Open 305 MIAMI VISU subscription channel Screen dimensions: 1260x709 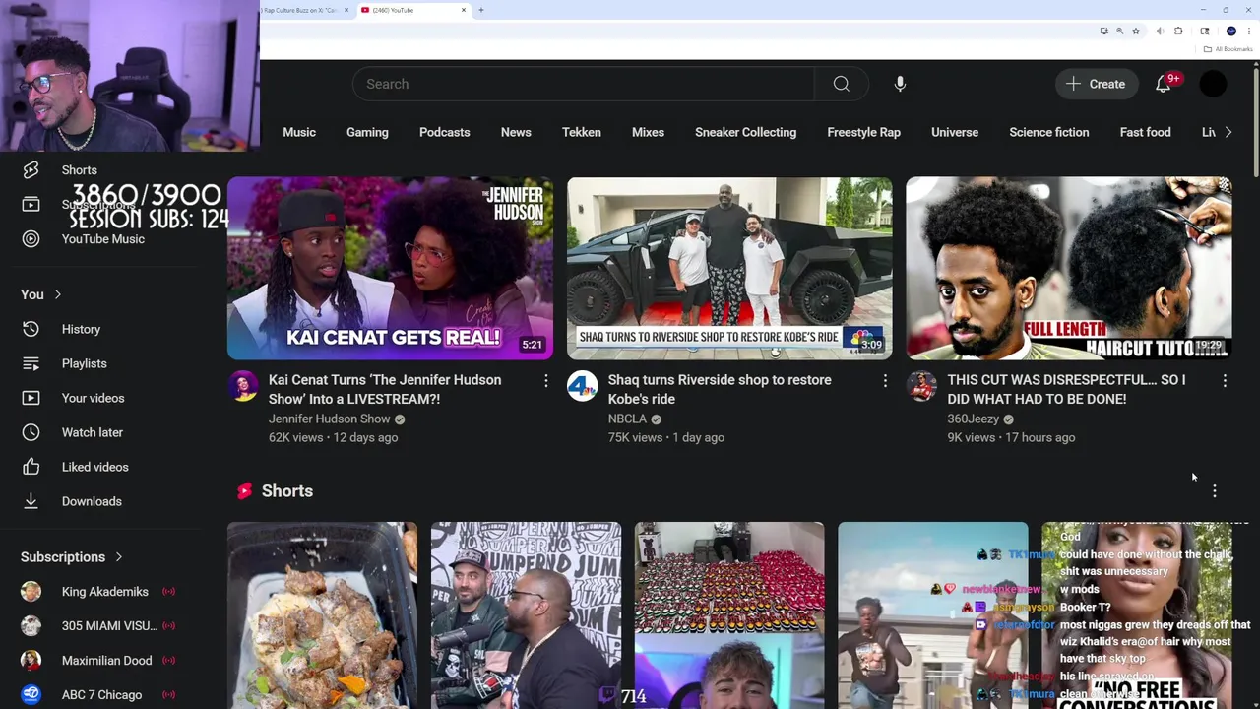(x=108, y=626)
